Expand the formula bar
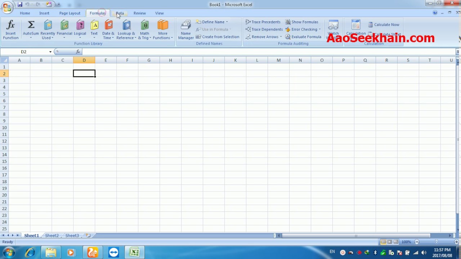Screen dimensions: 461x259 [x=458, y=52]
